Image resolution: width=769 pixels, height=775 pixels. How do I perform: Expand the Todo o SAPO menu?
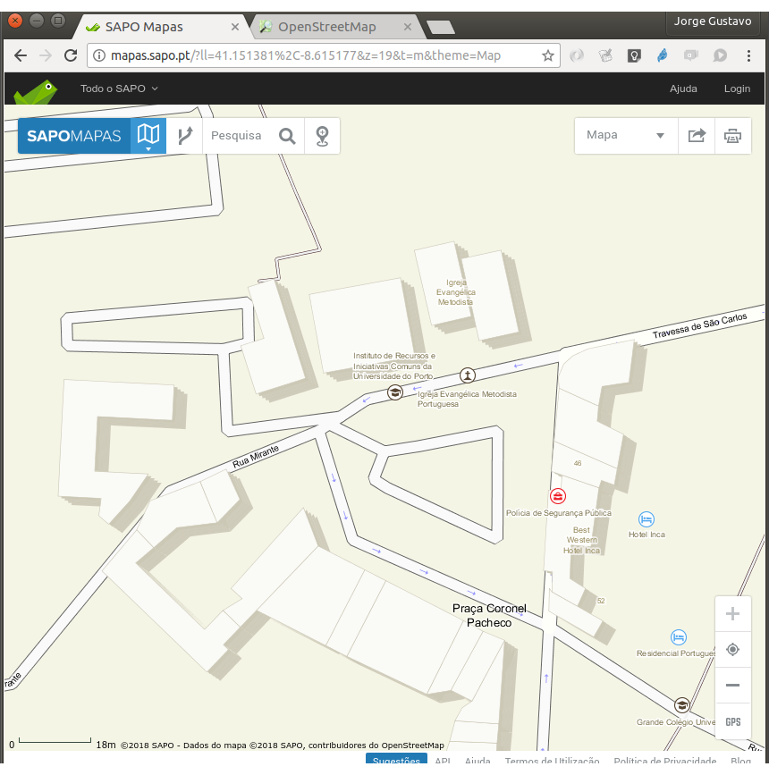pyautogui.click(x=119, y=88)
